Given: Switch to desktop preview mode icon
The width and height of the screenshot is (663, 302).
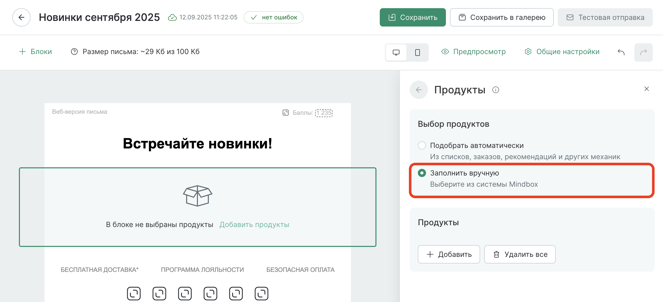Looking at the screenshot, I should tap(396, 53).
